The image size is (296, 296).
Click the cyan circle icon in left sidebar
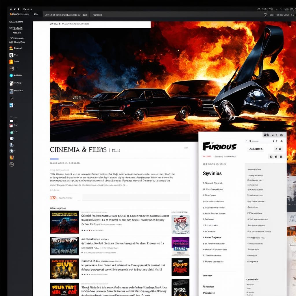pos(11,75)
